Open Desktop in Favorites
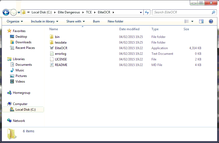The width and height of the screenshot is (219, 143). 21,37
